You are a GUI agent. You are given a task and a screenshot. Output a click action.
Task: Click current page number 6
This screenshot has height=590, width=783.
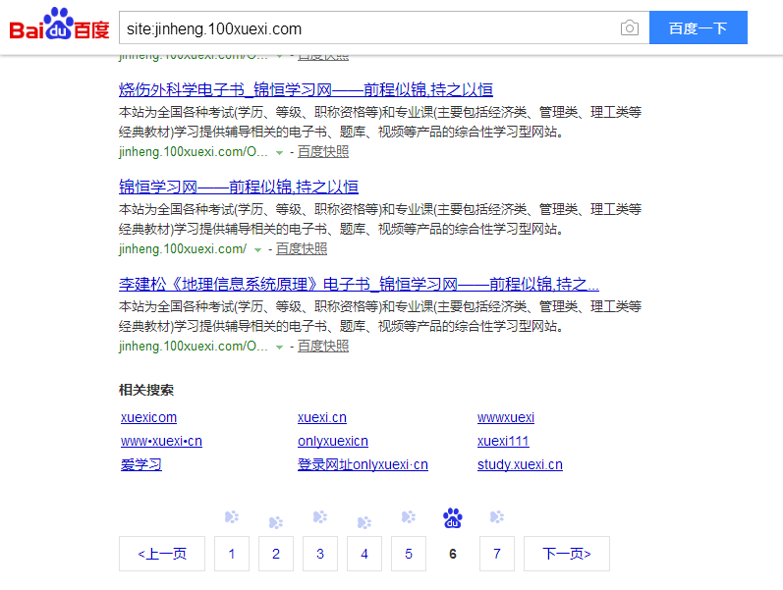click(x=453, y=554)
